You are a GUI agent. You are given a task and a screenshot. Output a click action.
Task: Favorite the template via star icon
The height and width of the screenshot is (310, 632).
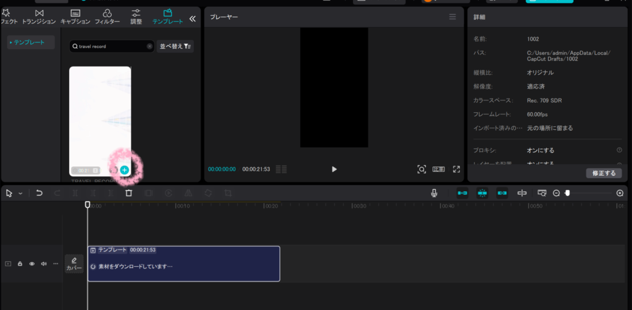(x=114, y=170)
